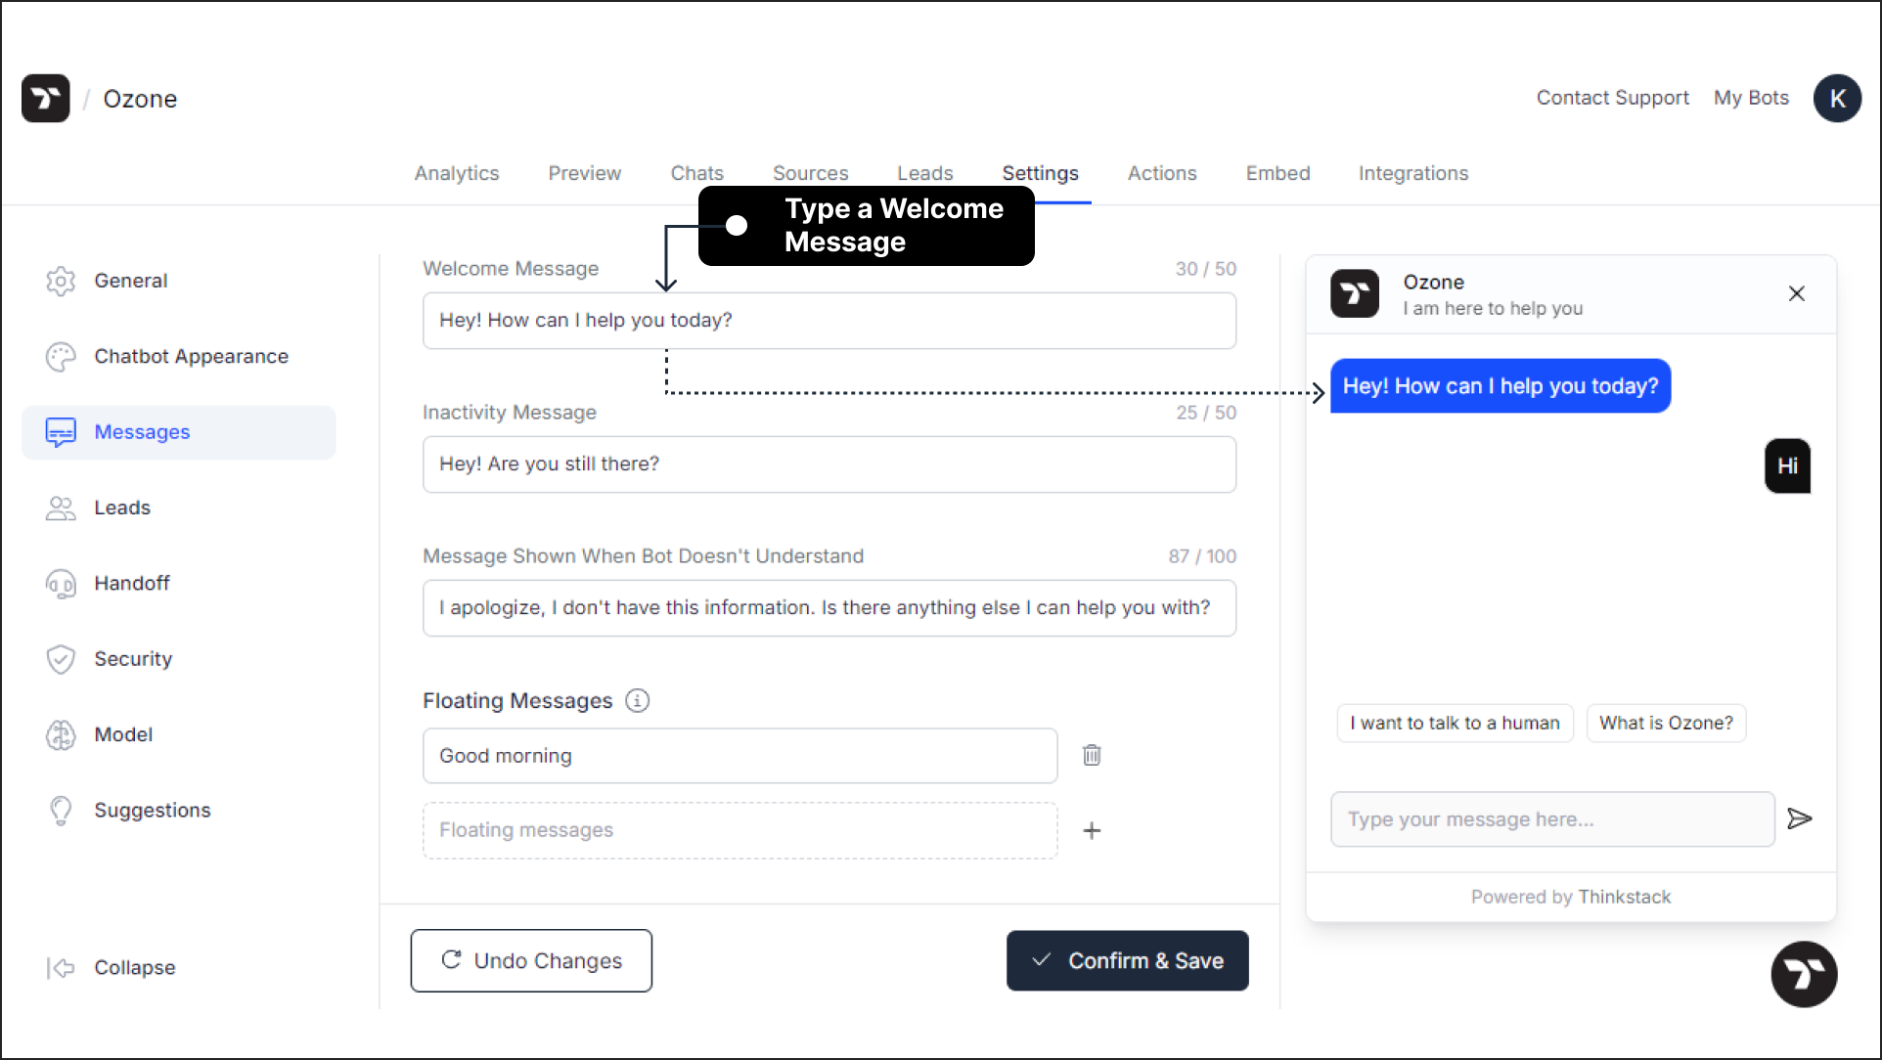
Task: Click the Model settings icon
Action: [x=61, y=734]
